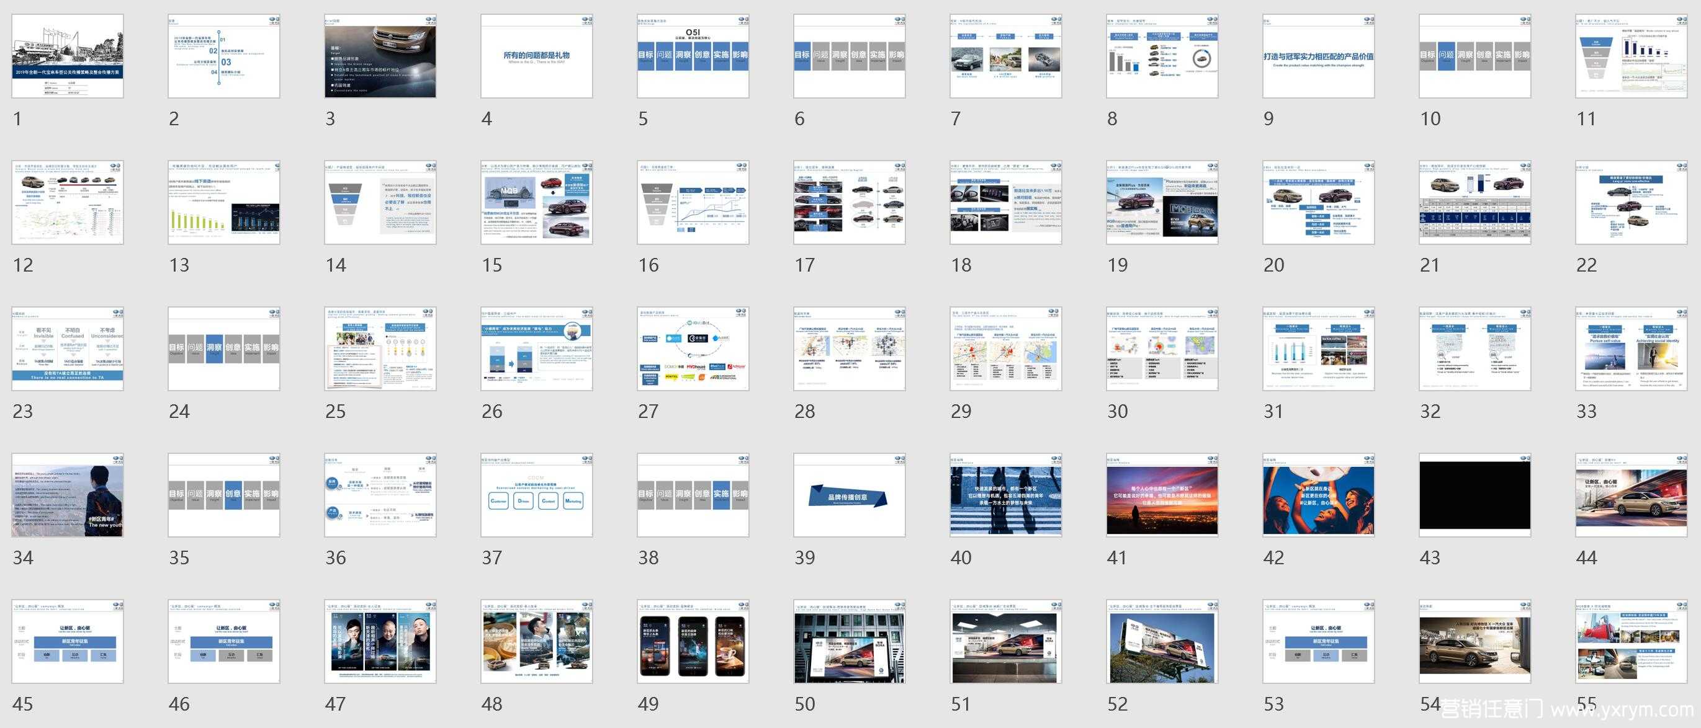Select slide 14 funnel diagram thumbnail
The width and height of the screenshot is (1701, 728).
pos(380,203)
